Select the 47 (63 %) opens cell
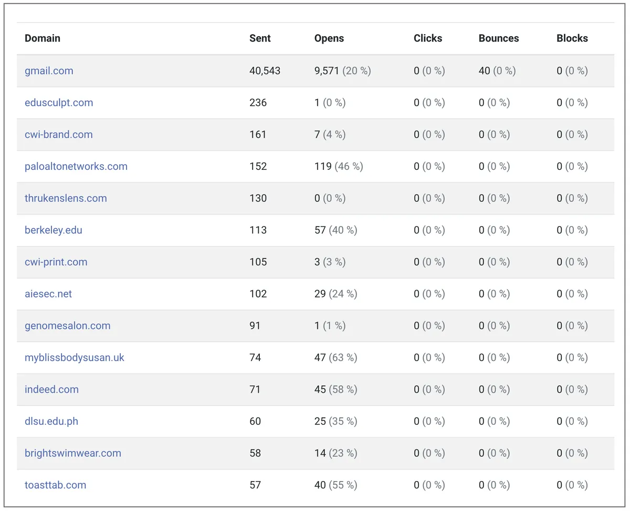This screenshot has width=630, height=512. click(336, 357)
